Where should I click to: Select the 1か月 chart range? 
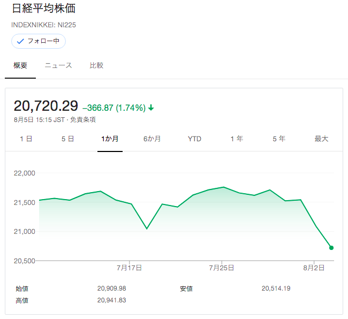point(110,139)
